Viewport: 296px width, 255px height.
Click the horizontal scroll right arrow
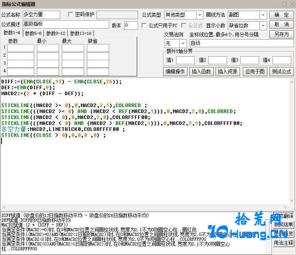point(285,207)
